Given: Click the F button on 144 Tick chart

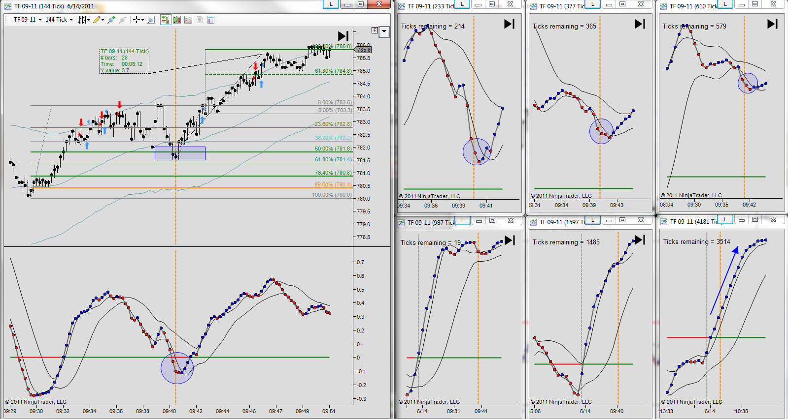Looking at the screenshot, I should [x=375, y=30].
